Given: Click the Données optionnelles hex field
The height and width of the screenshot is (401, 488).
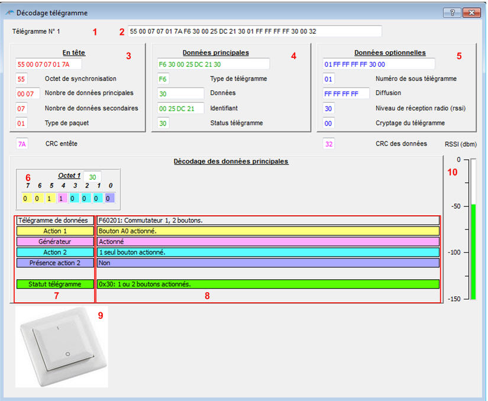Looking at the screenshot, I should (x=379, y=64).
